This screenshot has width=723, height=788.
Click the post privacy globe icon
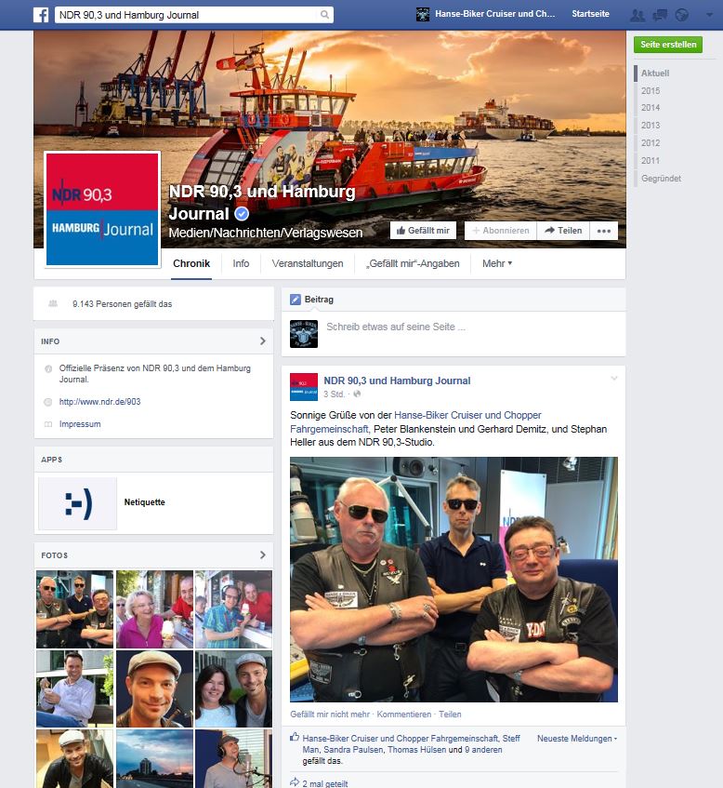(357, 394)
